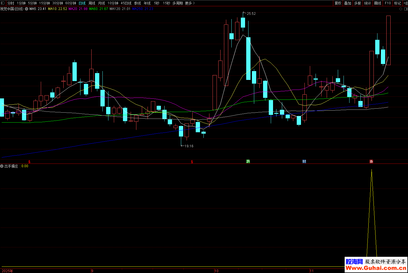Open the 画线 drawing tools

pyautogui.click(x=377, y=3)
